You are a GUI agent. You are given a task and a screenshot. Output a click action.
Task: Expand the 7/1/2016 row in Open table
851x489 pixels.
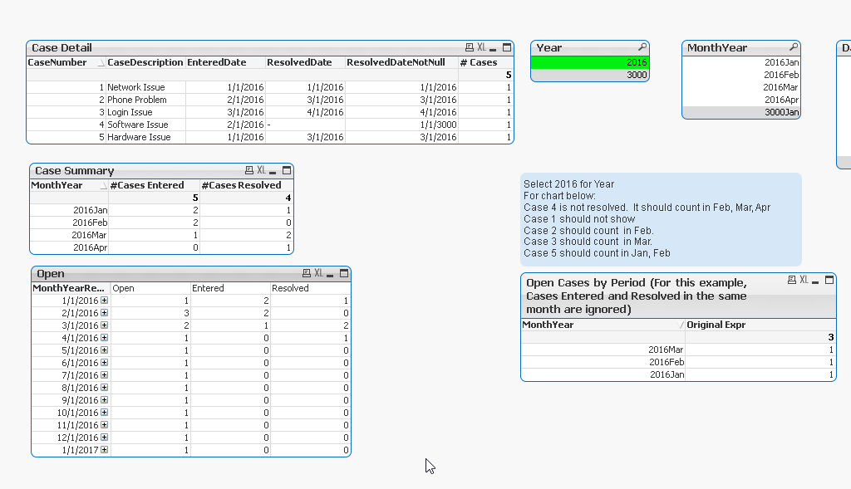pyautogui.click(x=104, y=375)
